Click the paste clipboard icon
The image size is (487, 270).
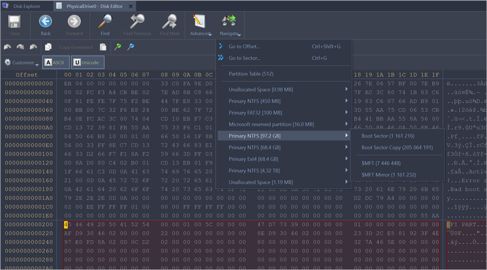[103, 47]
